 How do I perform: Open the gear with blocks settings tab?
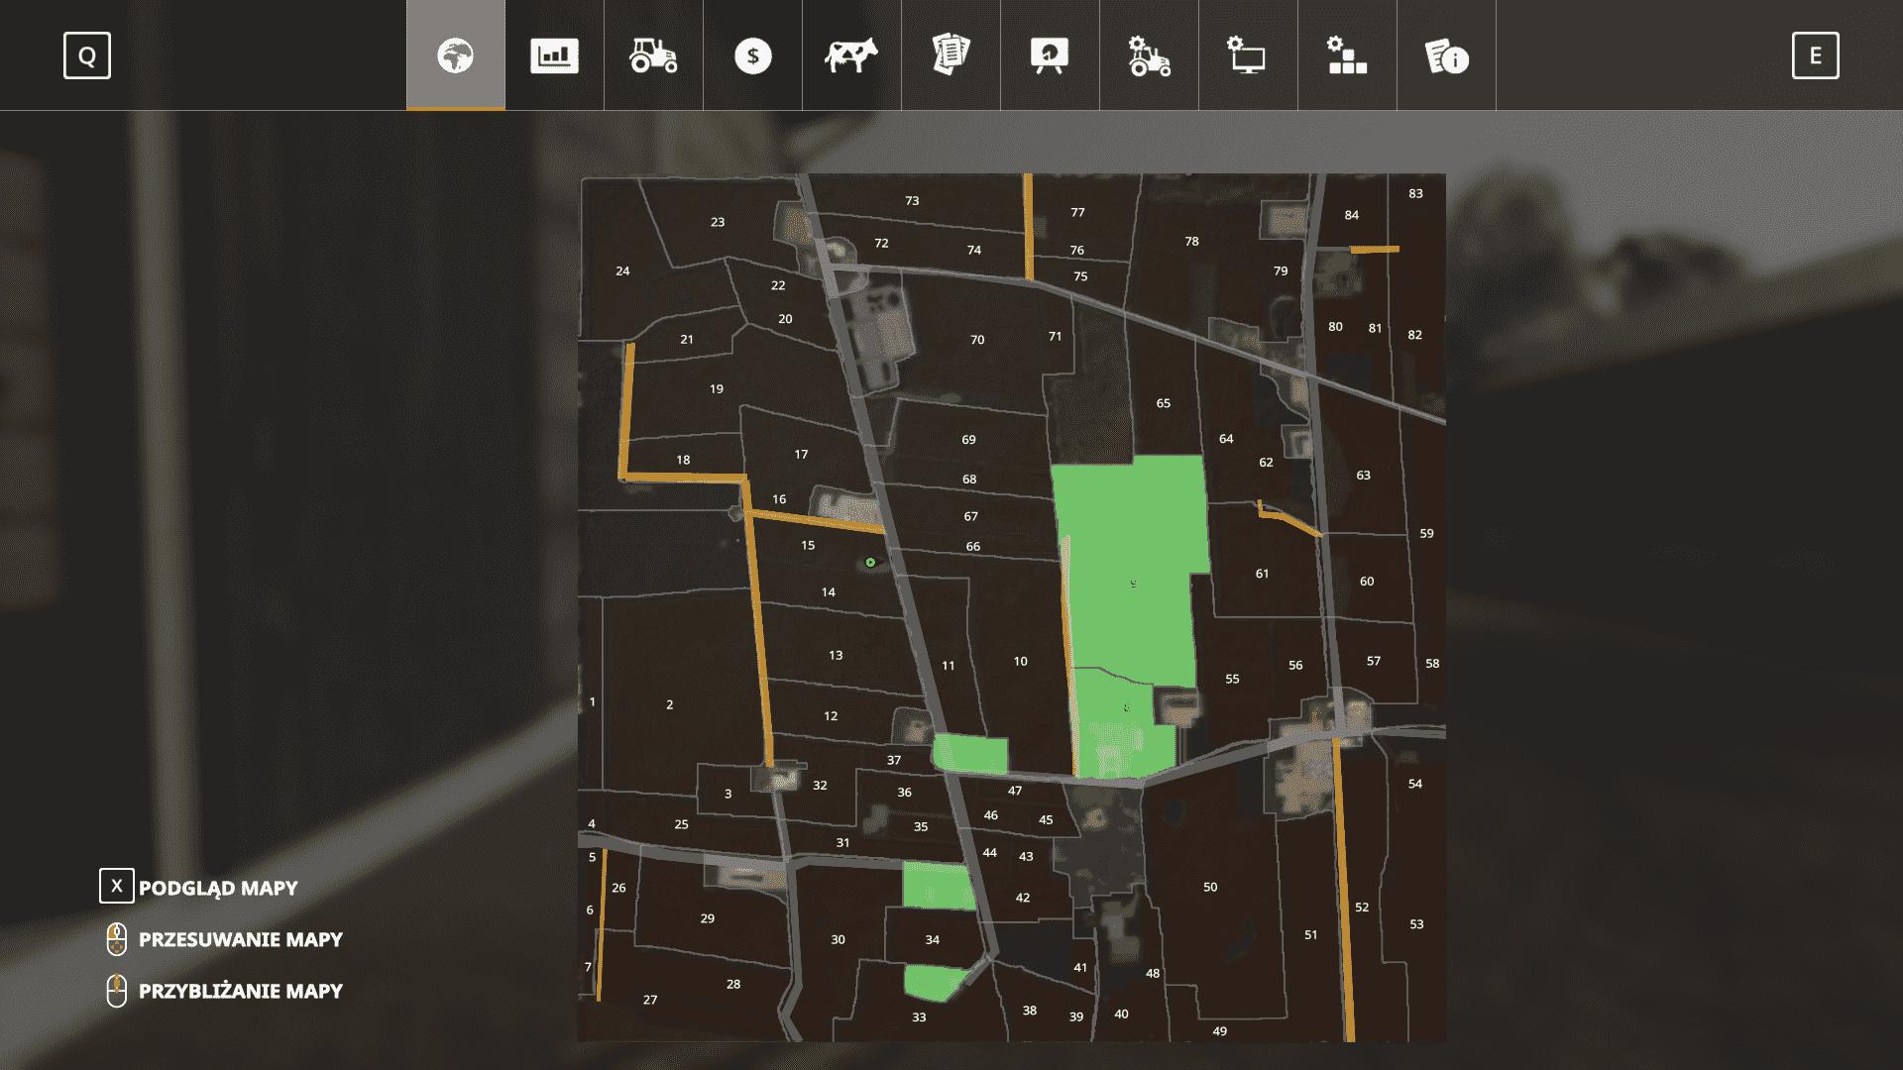(x=1347, y=55)
